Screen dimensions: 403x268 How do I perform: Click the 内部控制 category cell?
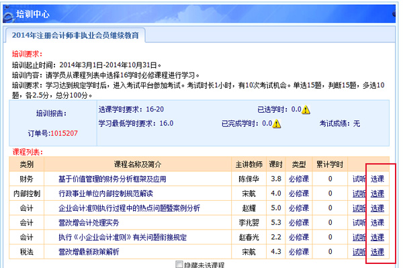(27, 193)
